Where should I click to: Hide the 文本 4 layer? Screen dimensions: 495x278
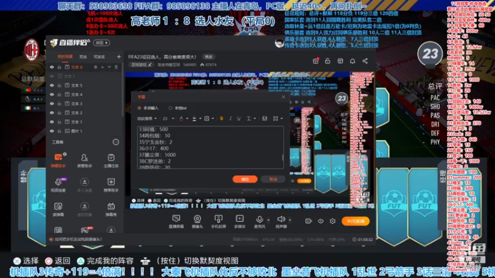tap(52, 95)
